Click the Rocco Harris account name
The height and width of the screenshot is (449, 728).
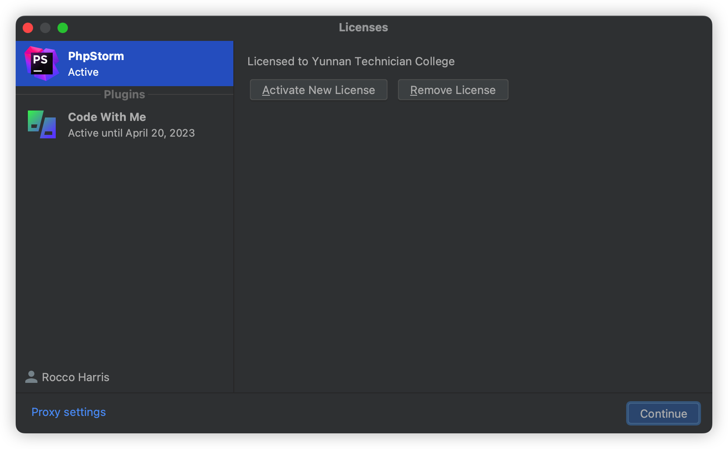tap(75, 377)
